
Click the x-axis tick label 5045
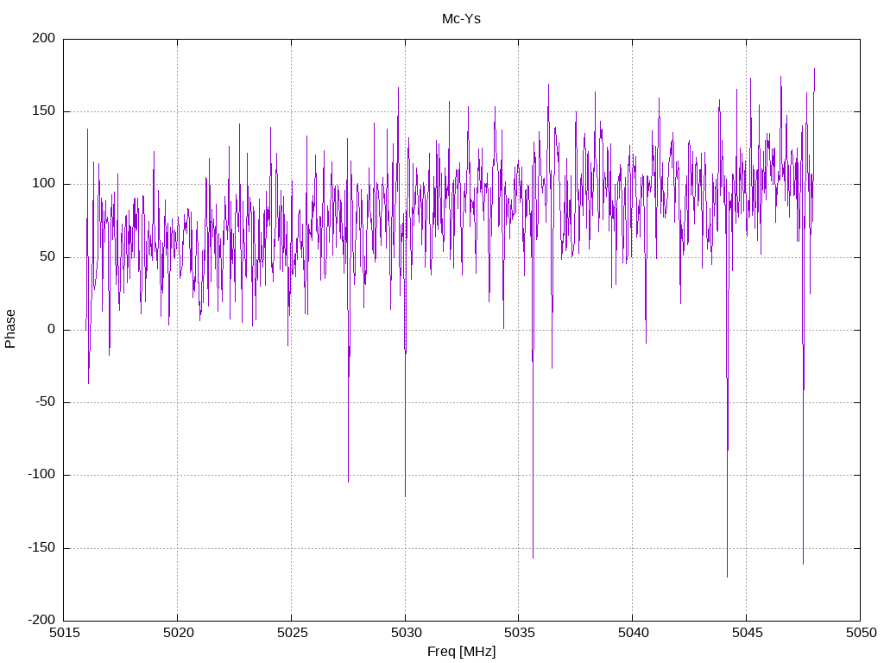[747, 633]
